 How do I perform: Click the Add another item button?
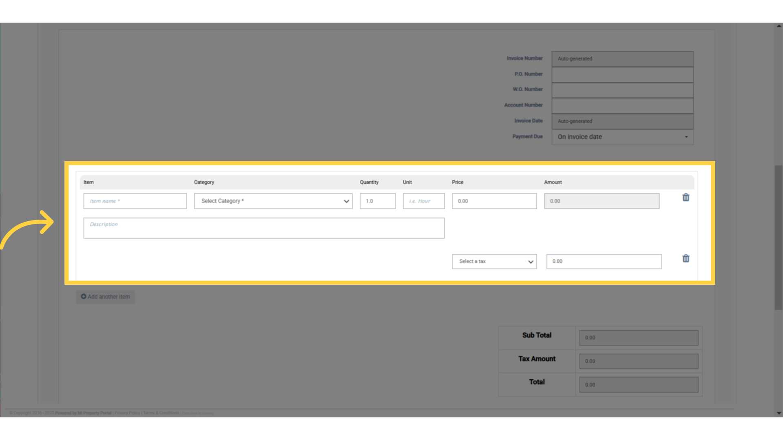point(105,297)
